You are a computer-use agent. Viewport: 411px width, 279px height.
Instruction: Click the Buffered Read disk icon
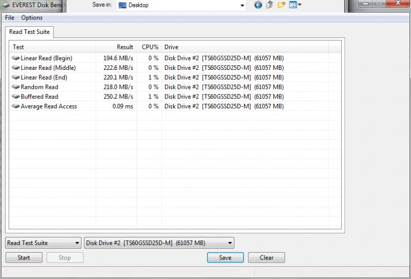pos(16,97)
